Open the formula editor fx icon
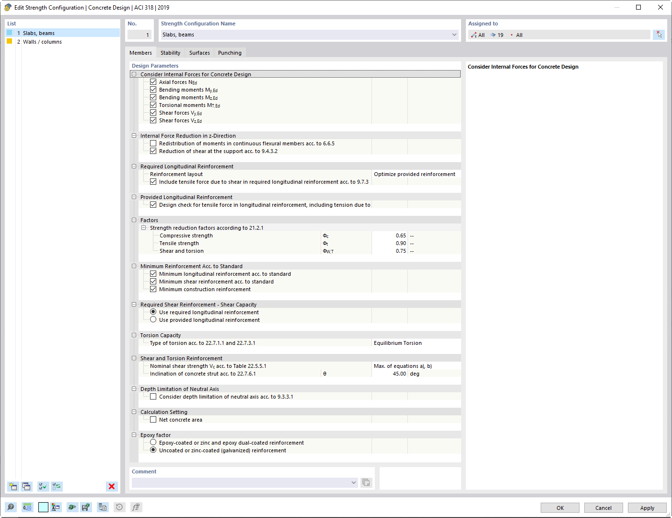This screenshot has height=518, width=672. coord(136,507)
